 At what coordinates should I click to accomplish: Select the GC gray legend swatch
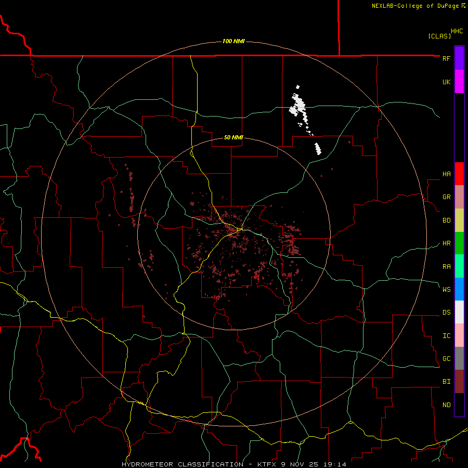point(459,358)
